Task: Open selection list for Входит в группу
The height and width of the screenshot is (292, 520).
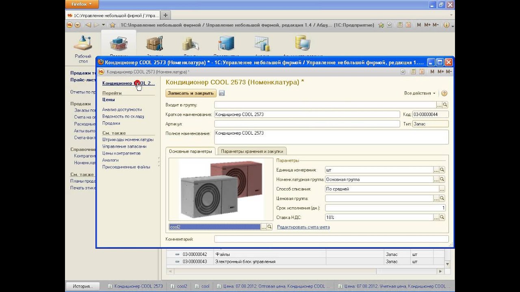Action: [439, 105]
